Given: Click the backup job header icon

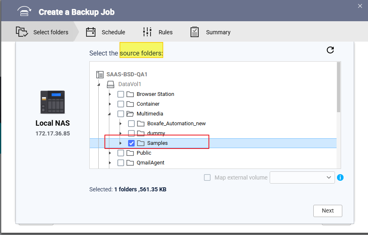Looking at the screenshot, I should coord(24,11).
